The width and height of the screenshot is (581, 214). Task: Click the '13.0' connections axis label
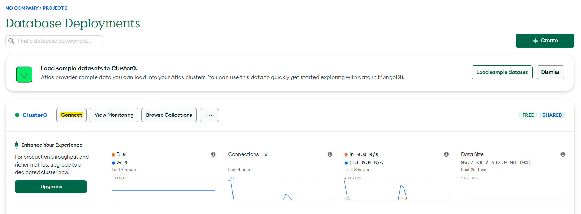pyautogui.click(x=231, y=178)
